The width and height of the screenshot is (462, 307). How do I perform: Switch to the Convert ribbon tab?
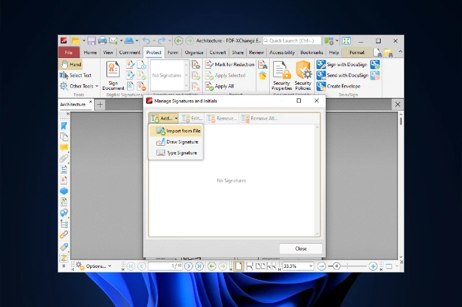(218, 52)
